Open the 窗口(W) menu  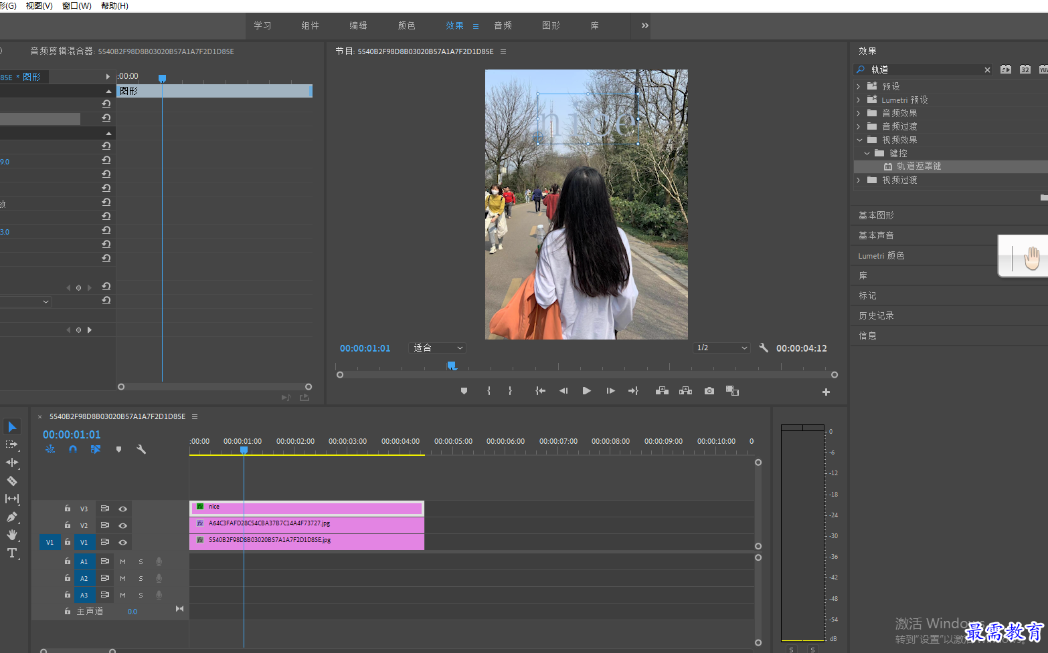[76, 5]
